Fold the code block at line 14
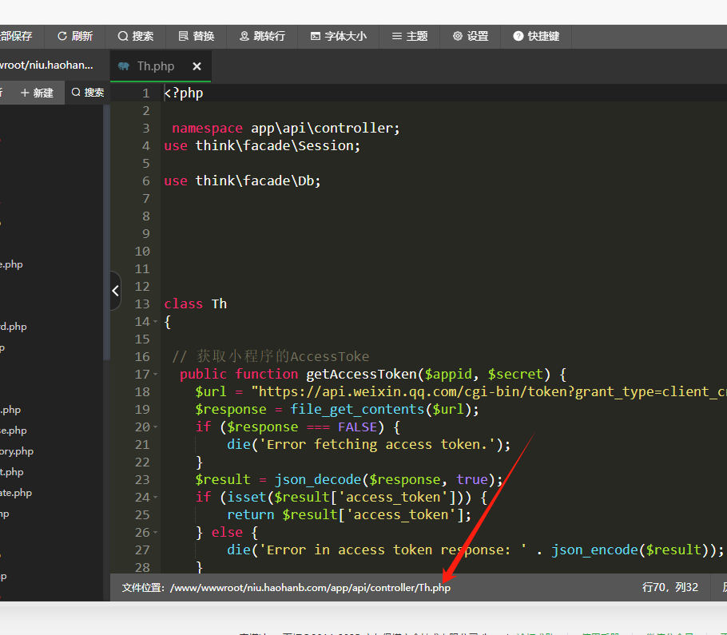Image resolution: width=727 pixels, height=635 pixels. 155,322
